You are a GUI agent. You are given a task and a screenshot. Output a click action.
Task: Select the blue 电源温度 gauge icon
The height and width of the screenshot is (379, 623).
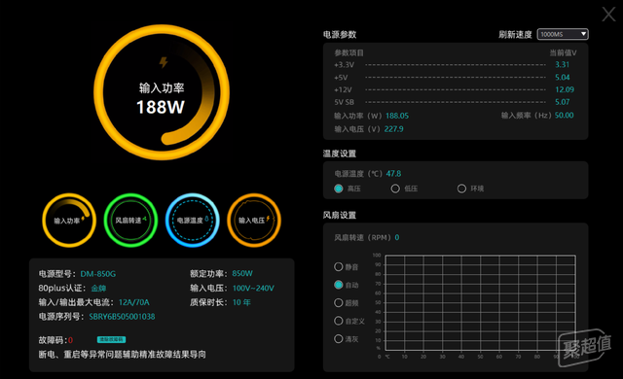[x=193, y=220]
